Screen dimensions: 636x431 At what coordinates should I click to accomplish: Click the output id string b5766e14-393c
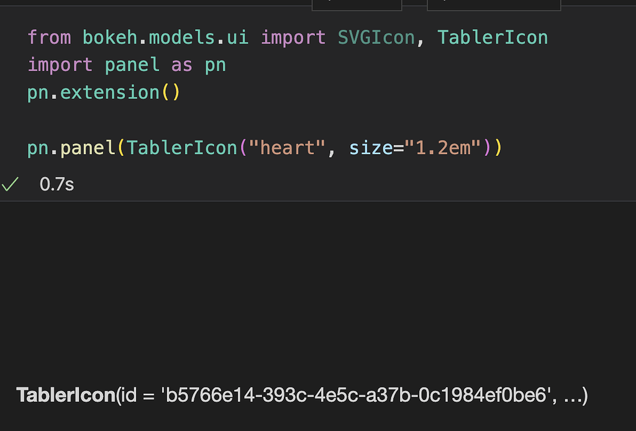pyautogui.click(x=356, y=395)
